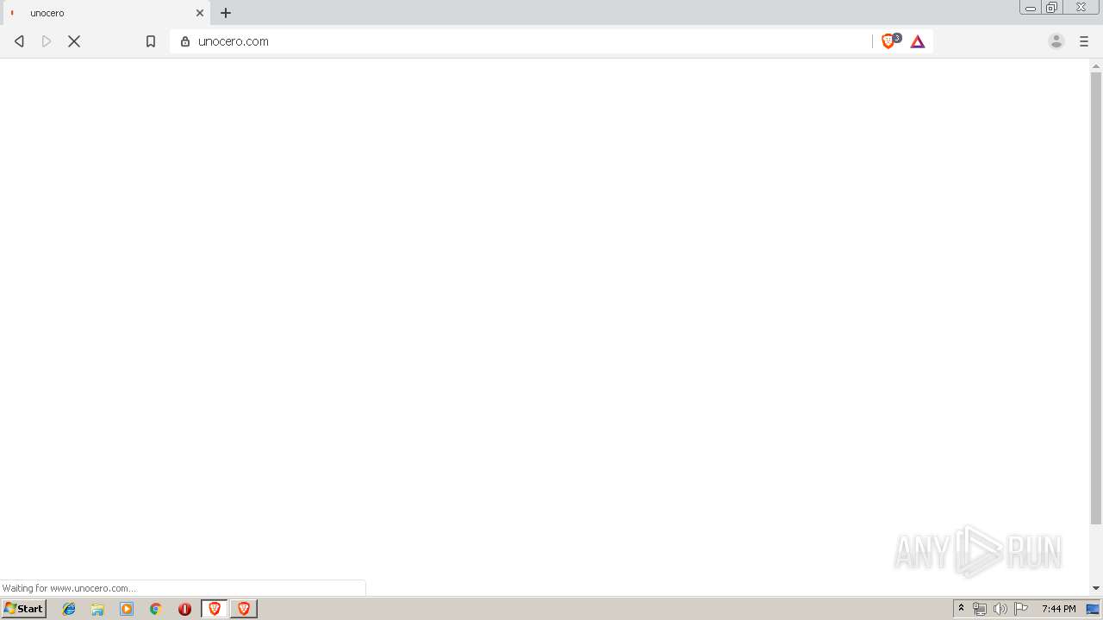Launch Internet Explorer from taskbar
Screen dimensions: 1103x620
pyautogui.click(x=69, y=609)
